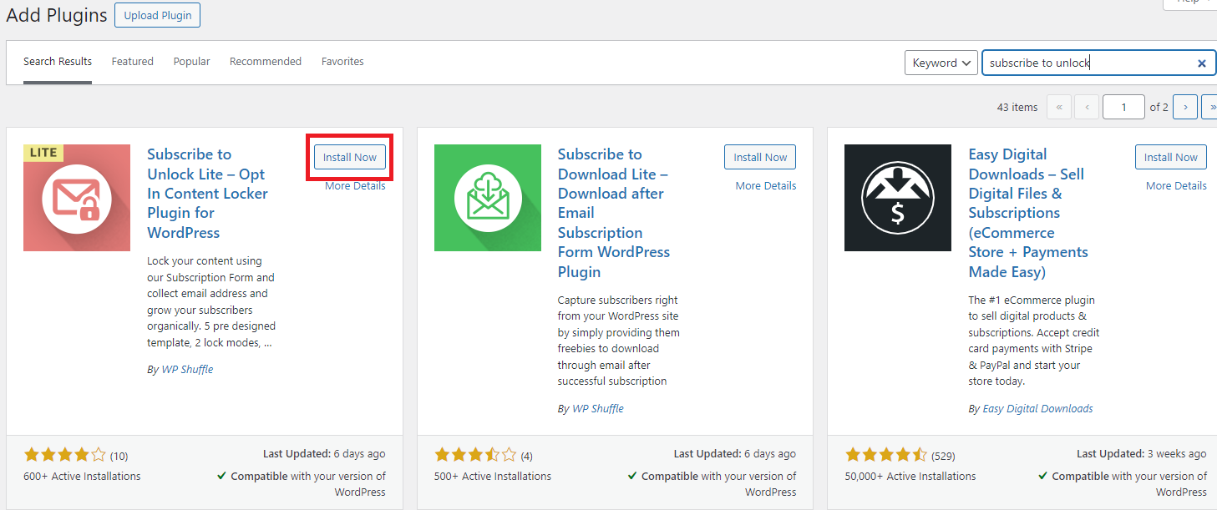Open the Popular plugins tab
This screenshot has width=1217, height=510.
click(x=191, y=61)
